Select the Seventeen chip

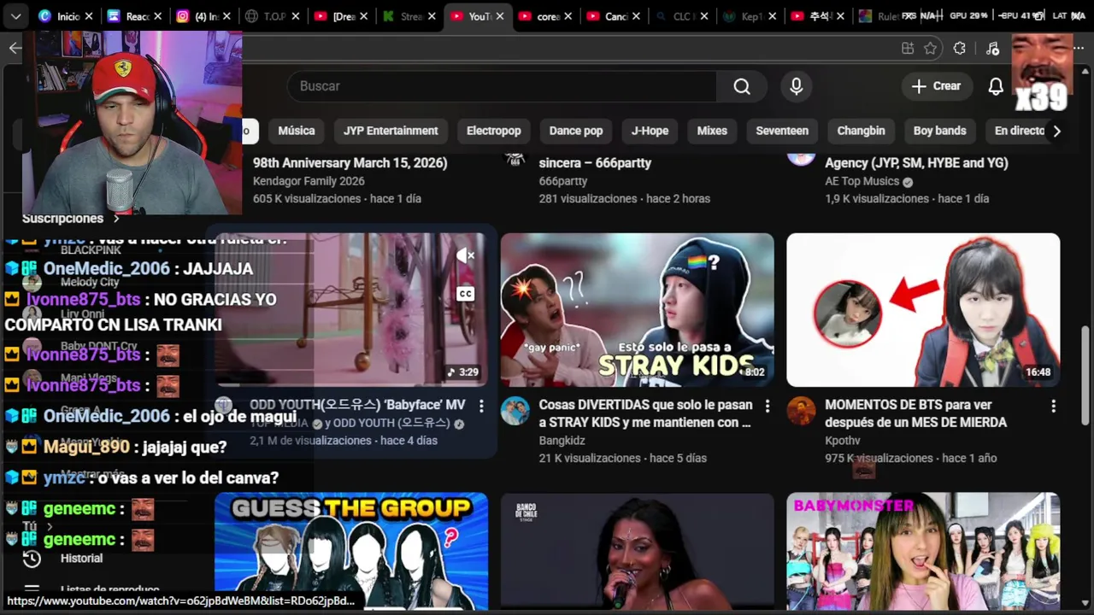pyautogui.click(x=782, y=131)
